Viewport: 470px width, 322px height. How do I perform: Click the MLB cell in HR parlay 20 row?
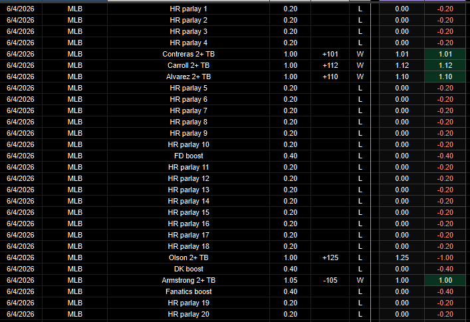pyautogui.click(x=74, y=314)
